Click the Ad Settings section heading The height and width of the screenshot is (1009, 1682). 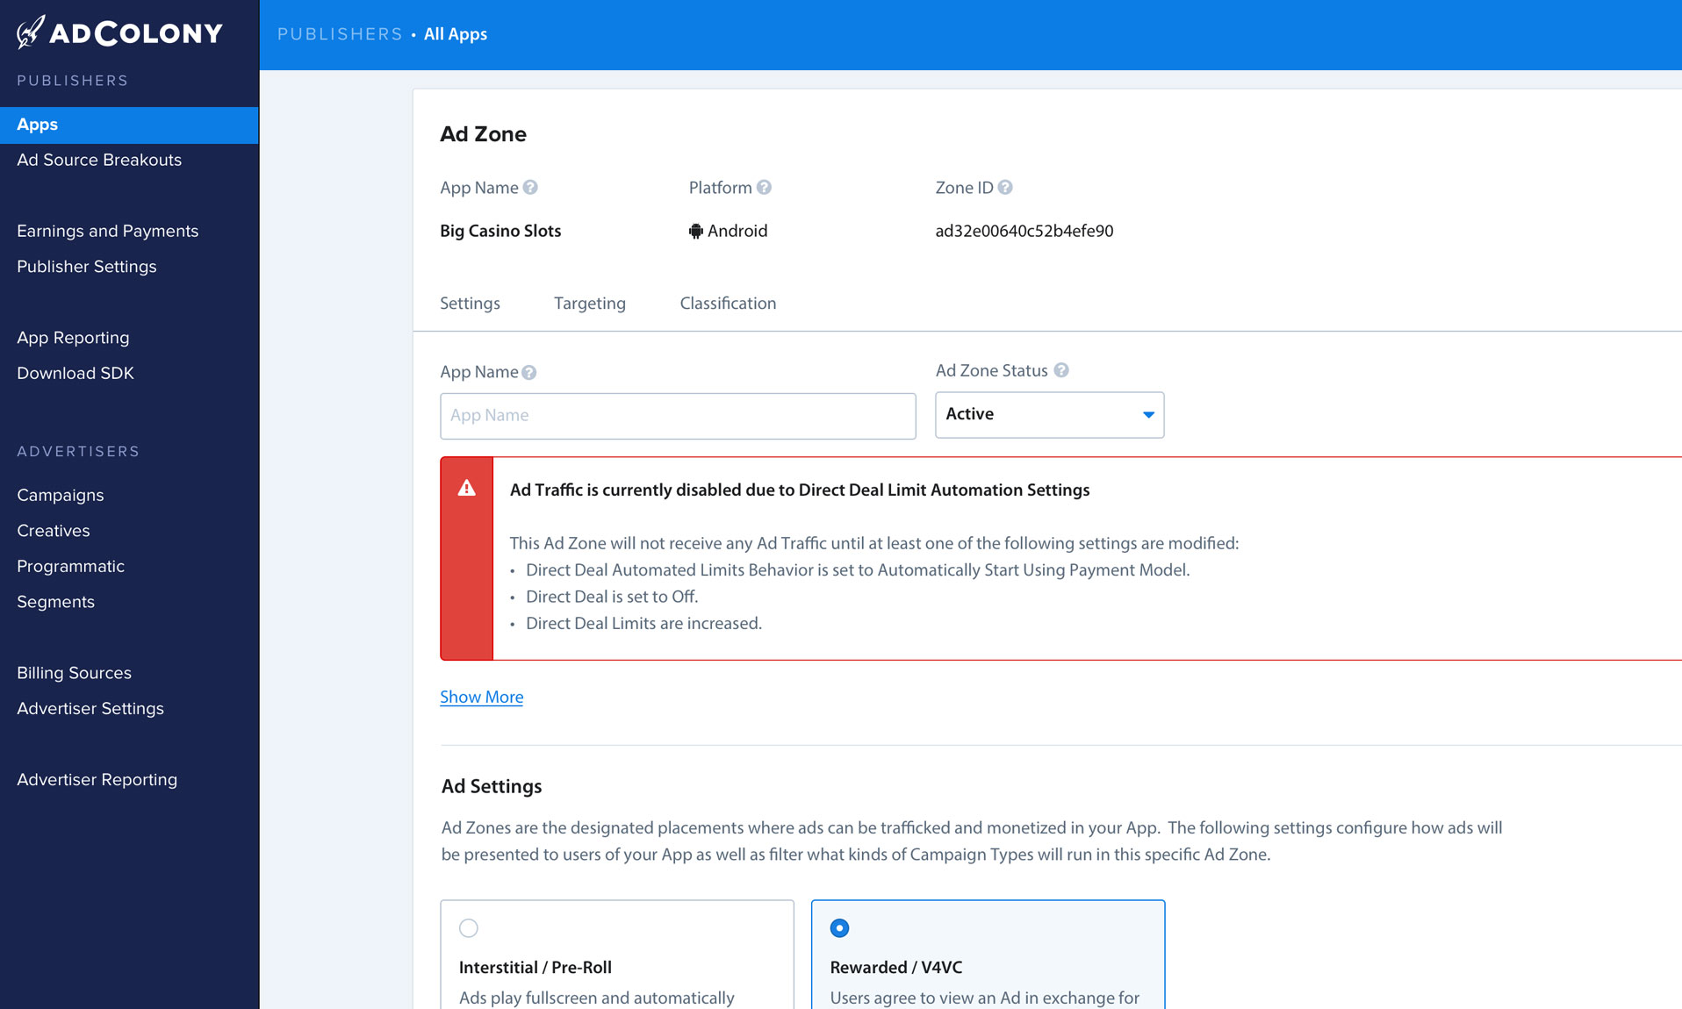coord(492,786)
